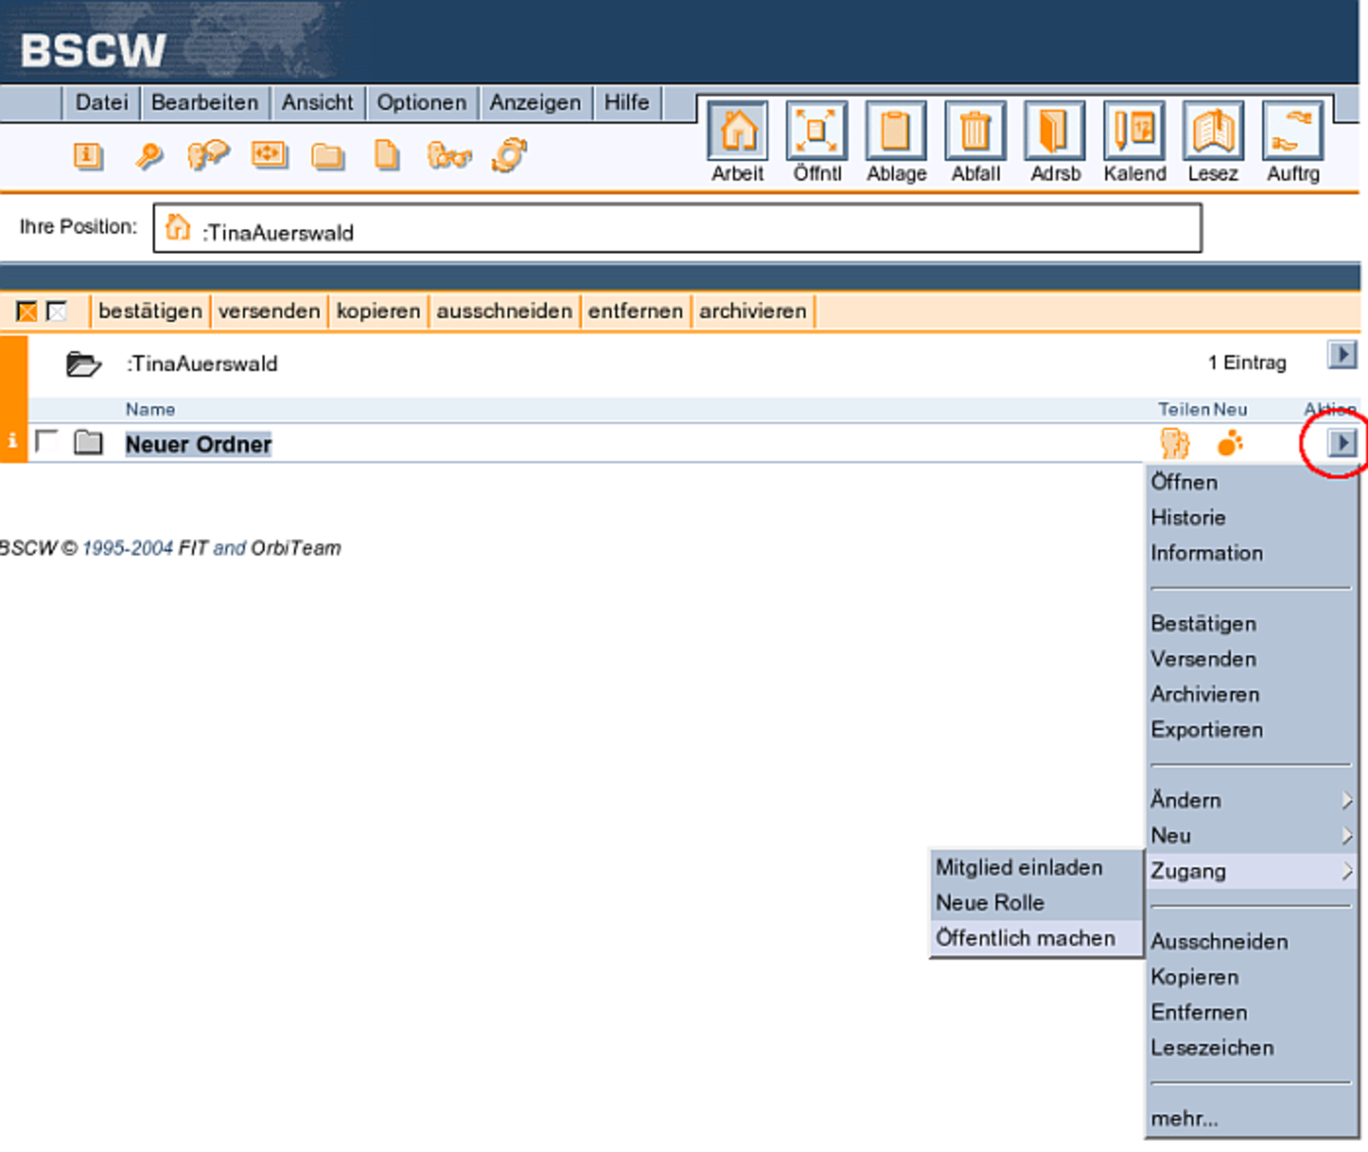The width and height of the screenshot is (1368, 1152).
Task: Click the versenden action button
Action: (269, 311)
